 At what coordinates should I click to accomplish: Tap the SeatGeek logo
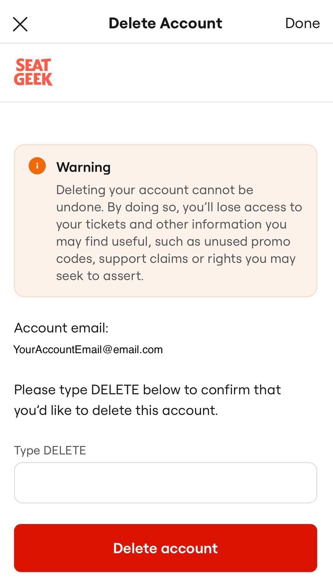click(33, 72)
